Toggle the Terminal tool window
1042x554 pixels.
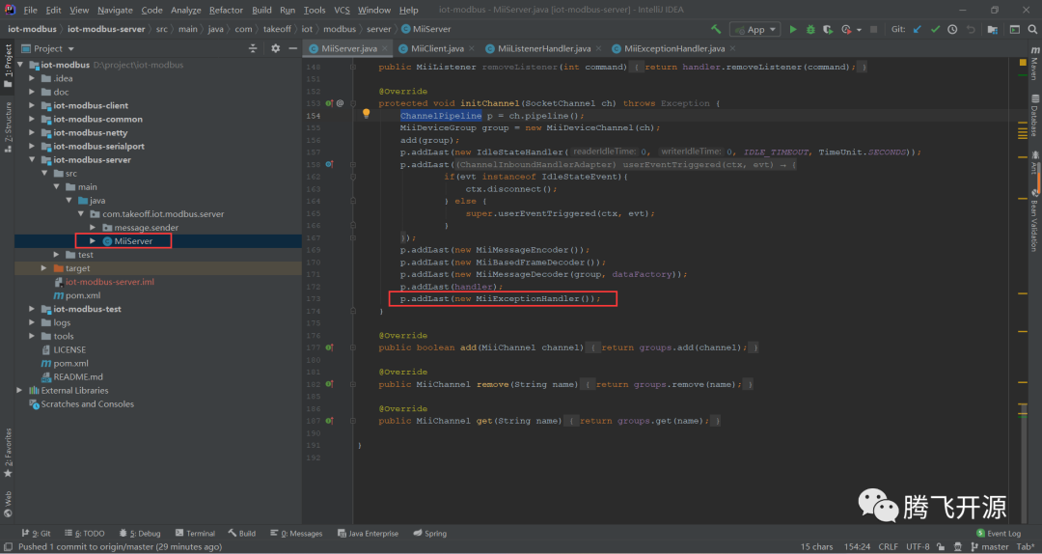point(196,533)
